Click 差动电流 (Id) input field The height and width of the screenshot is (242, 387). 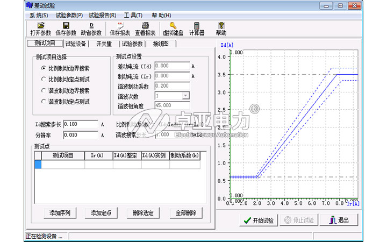pyautogui.click(x=172, y=66)
